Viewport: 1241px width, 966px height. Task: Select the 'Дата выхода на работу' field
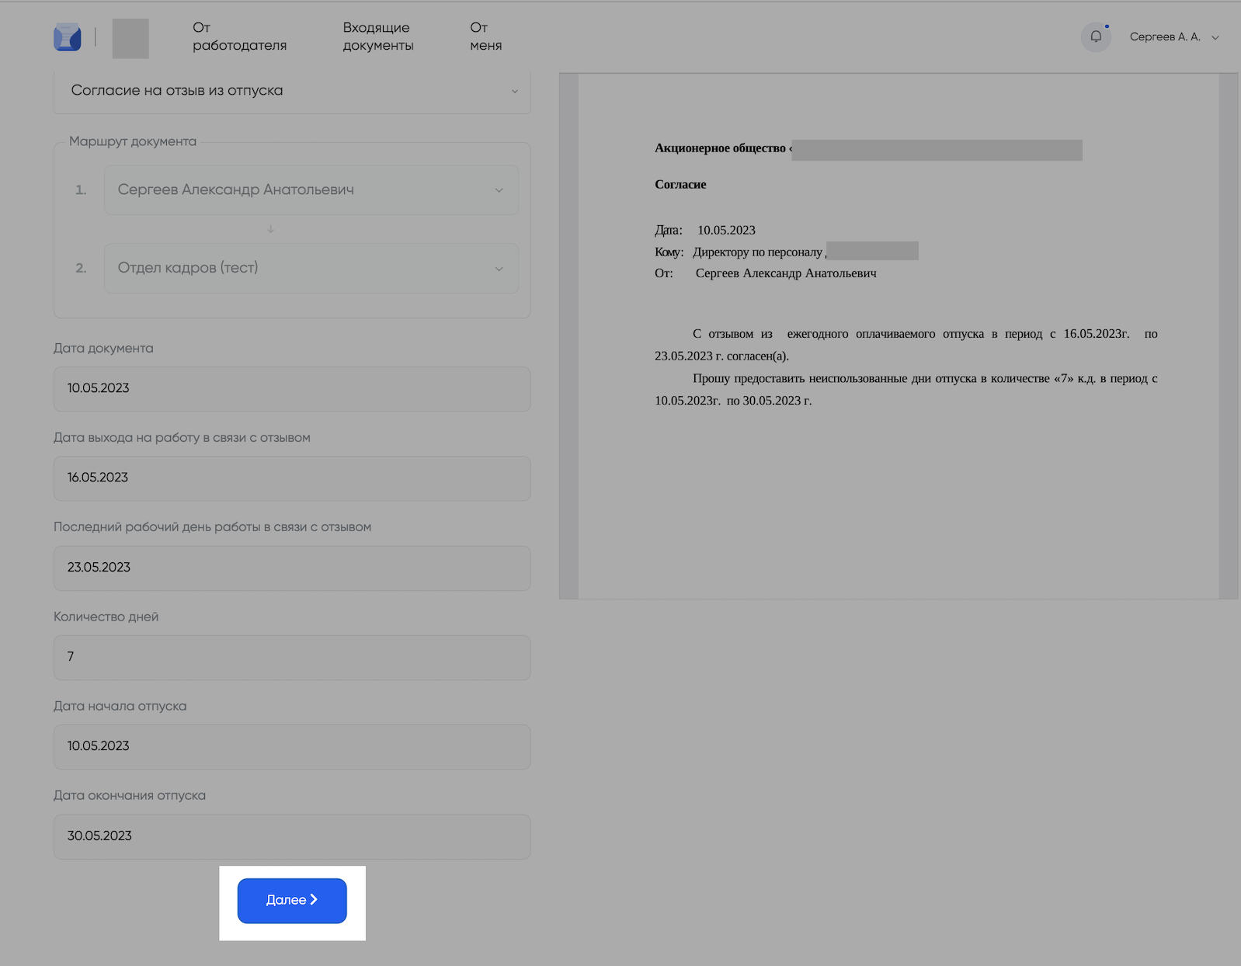[291, 478]
